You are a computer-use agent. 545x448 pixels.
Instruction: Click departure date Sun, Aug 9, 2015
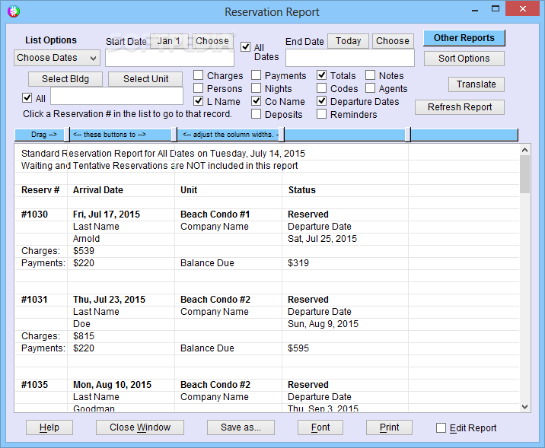323,324
